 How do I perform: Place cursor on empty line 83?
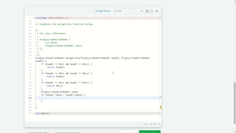pyautogui.click(x=97, y=98)
